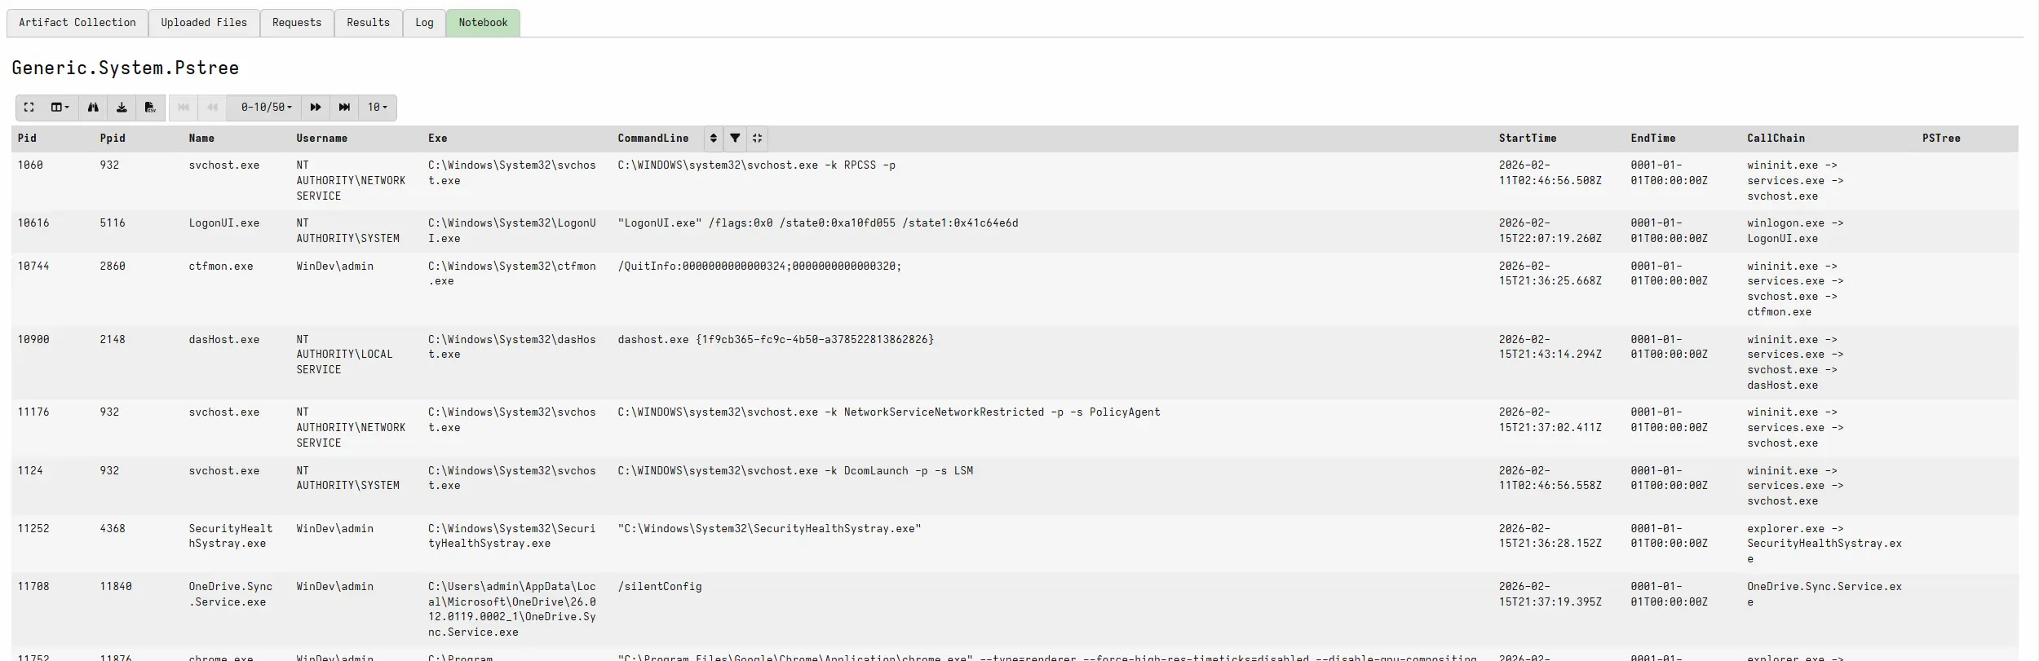Sort the CommandLine column
This screenshot has height=661, width=2039.
(x=714, y=139)
